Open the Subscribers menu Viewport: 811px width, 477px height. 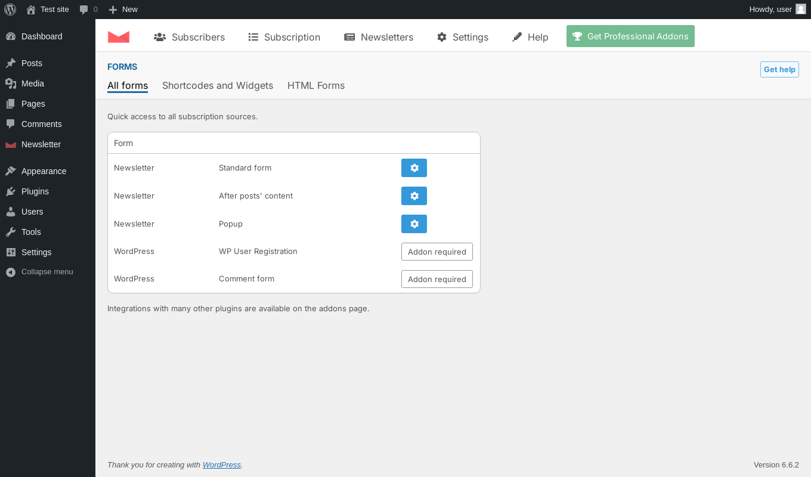189,37
